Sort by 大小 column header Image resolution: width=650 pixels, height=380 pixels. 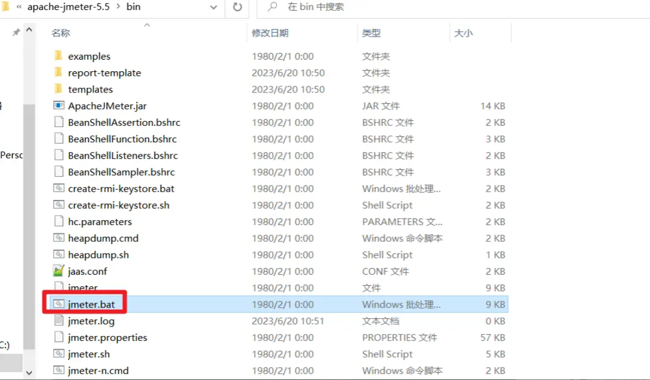463,33
